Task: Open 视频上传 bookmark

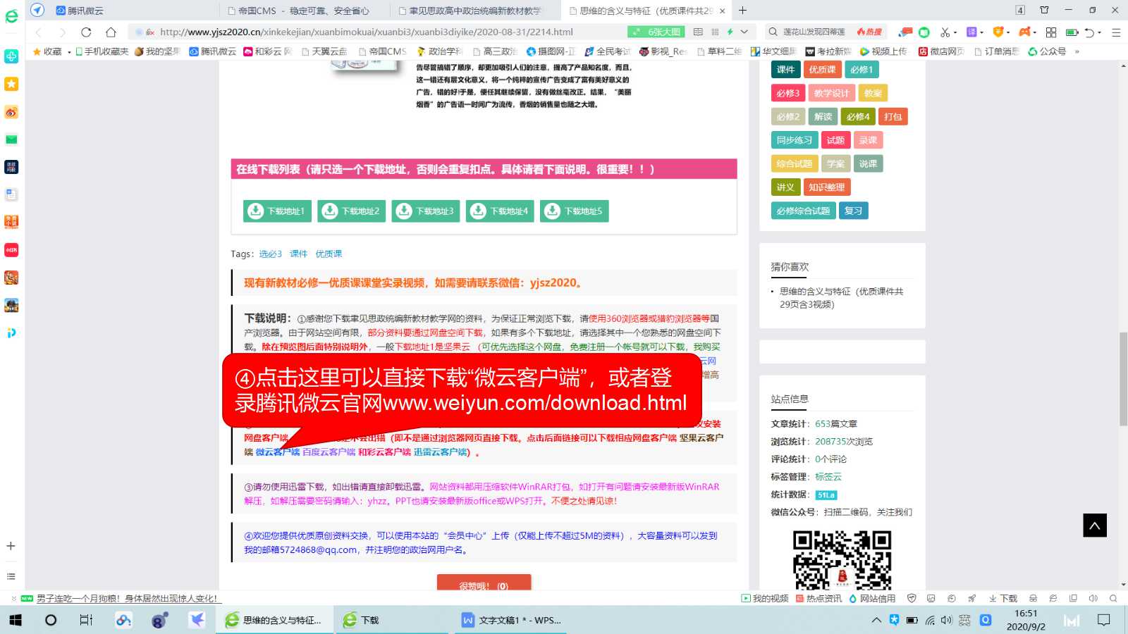Action: pyautogui.click(x=883, y=51)
